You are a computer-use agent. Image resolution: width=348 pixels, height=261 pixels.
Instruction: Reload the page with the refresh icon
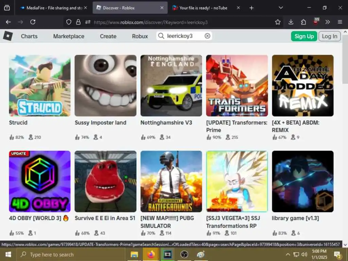click(33, 22)
